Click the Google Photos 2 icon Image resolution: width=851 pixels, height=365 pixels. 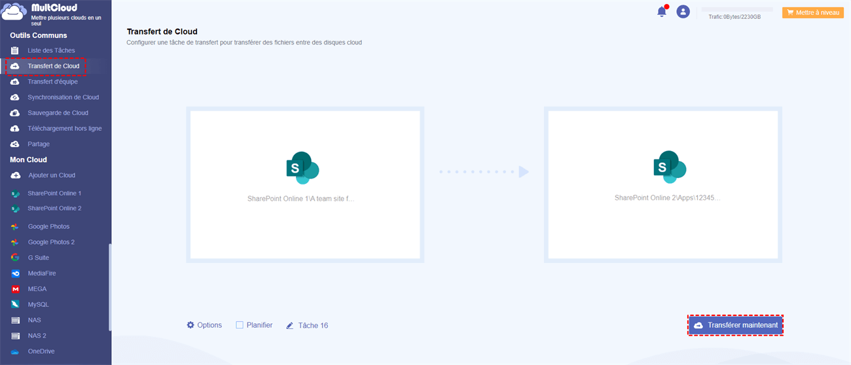tap(14, 242)
